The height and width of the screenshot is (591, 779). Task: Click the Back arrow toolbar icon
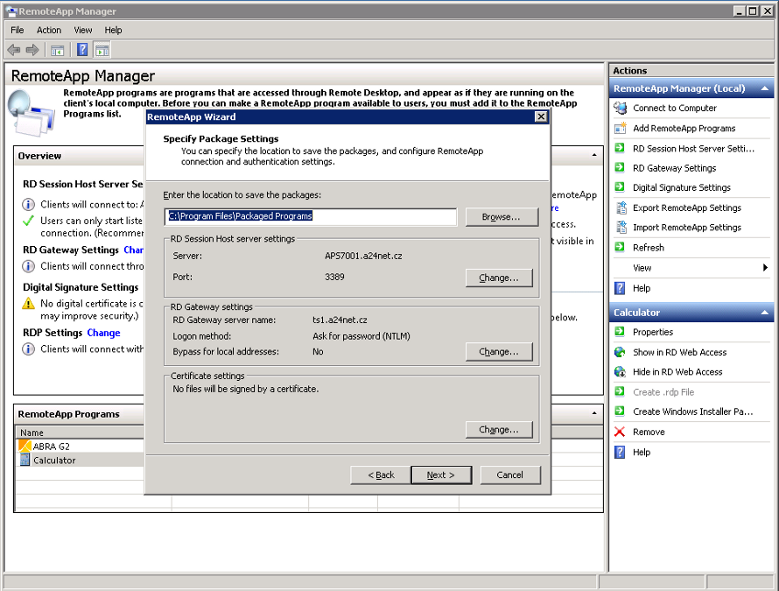(14, 50)
